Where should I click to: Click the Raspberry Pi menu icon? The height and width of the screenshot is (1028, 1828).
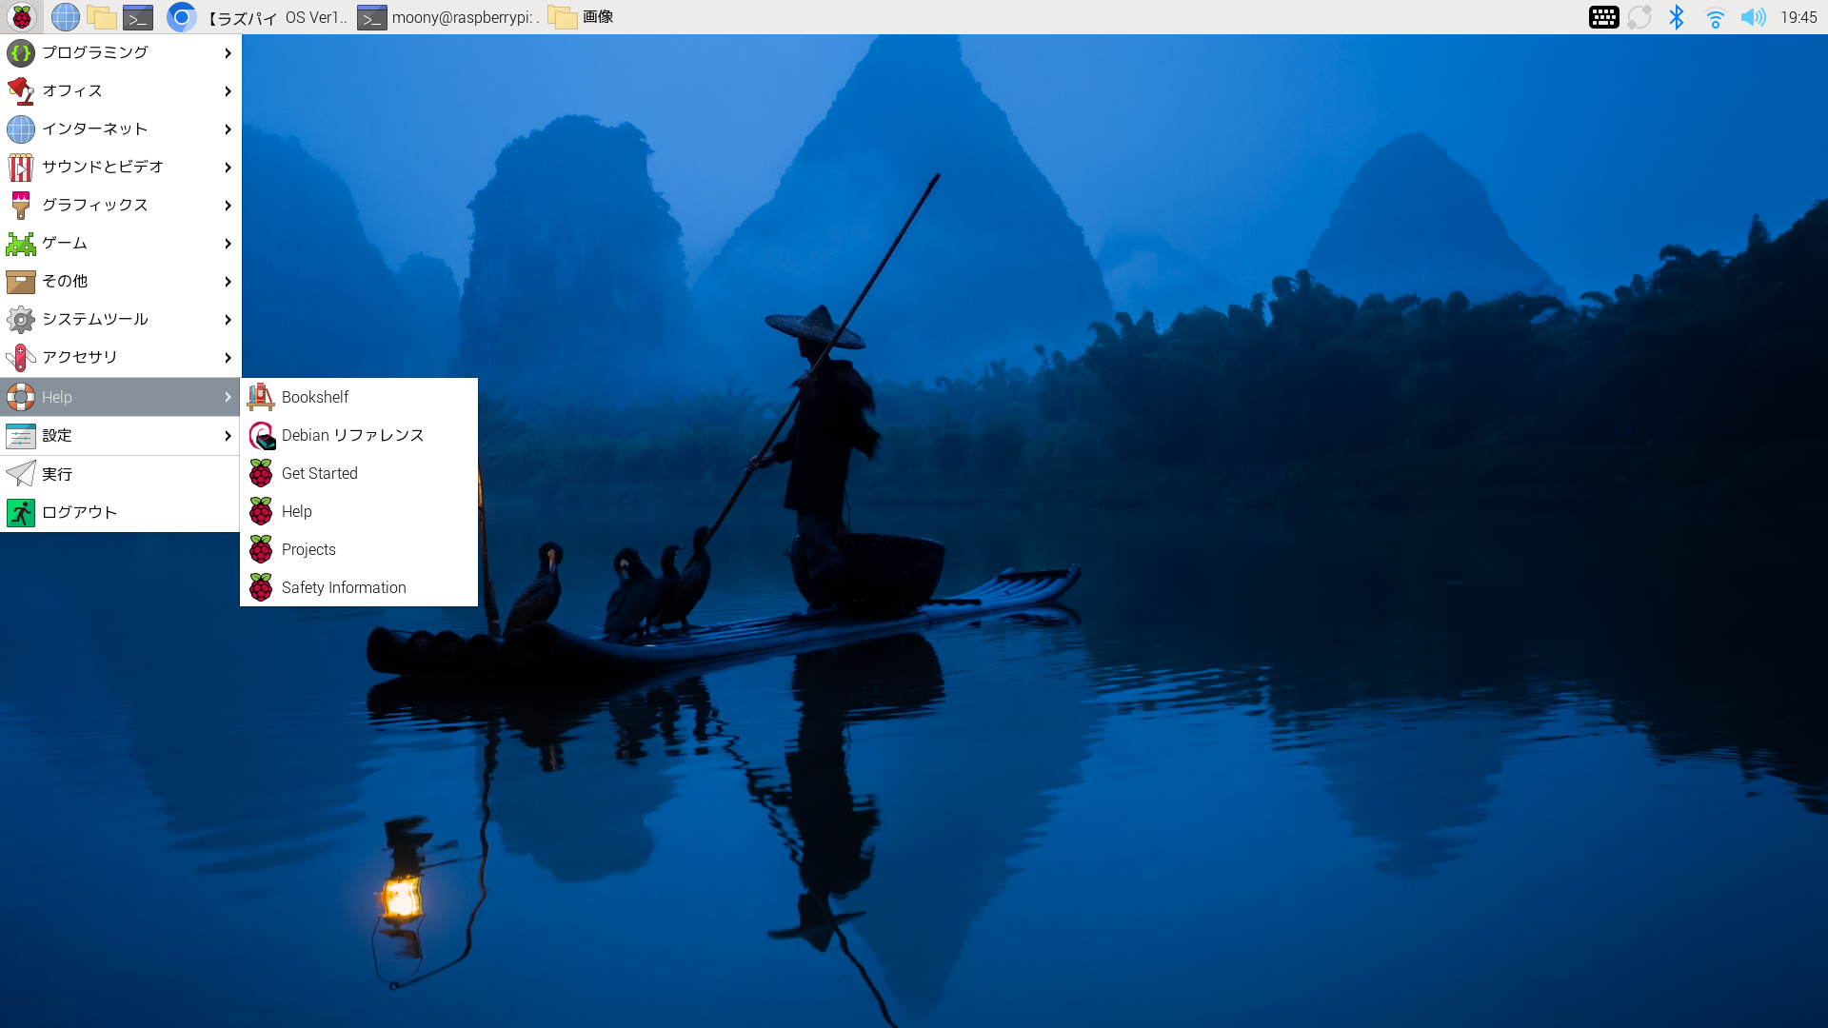[x=21, y=17]
